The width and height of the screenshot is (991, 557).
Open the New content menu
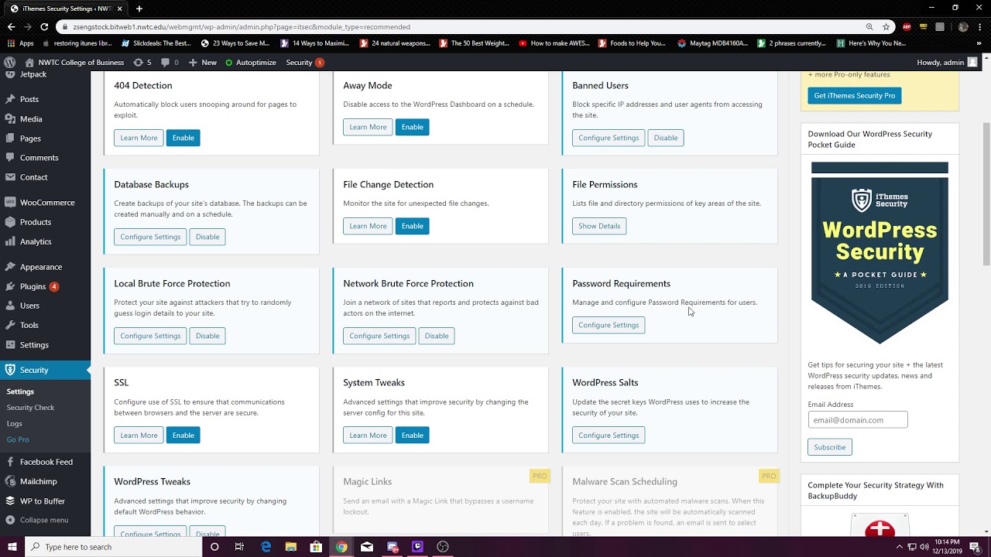(203, 63)
